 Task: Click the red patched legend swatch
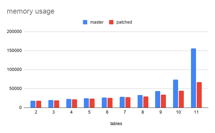tap(111, 22)
